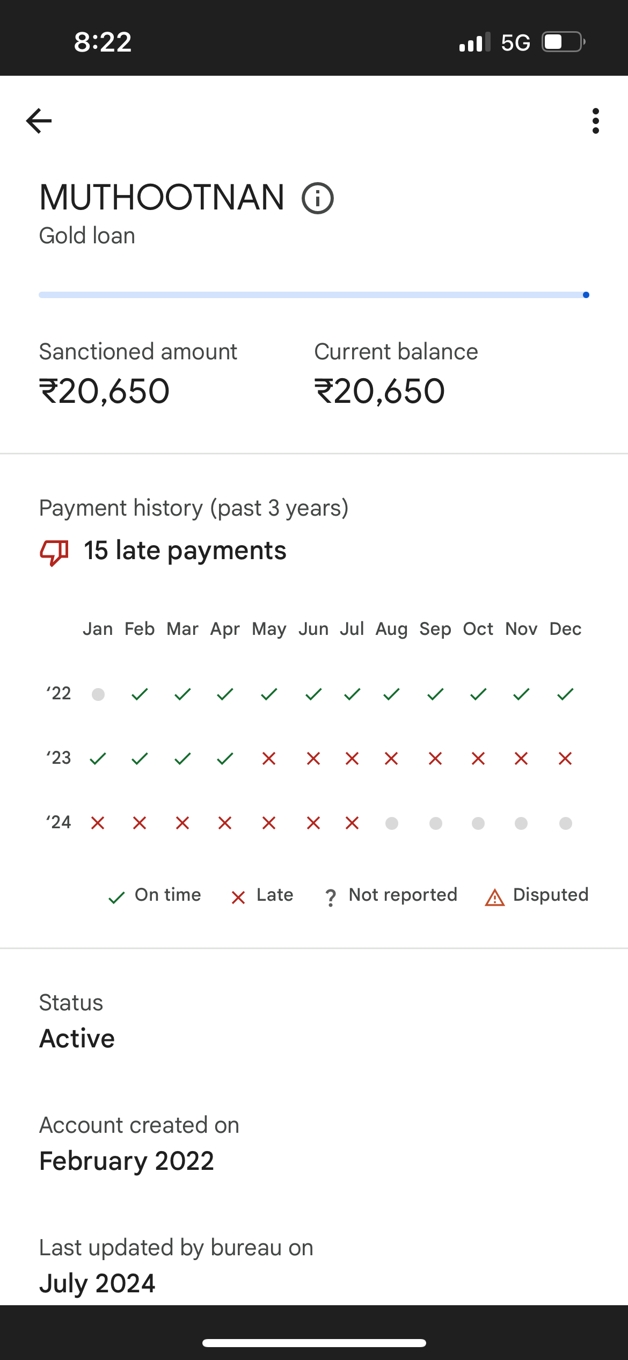Tap the Disputed warning triangle legend icon
Image resolution: width=628 pixels, height=1360 pixels.
(494, 897)
